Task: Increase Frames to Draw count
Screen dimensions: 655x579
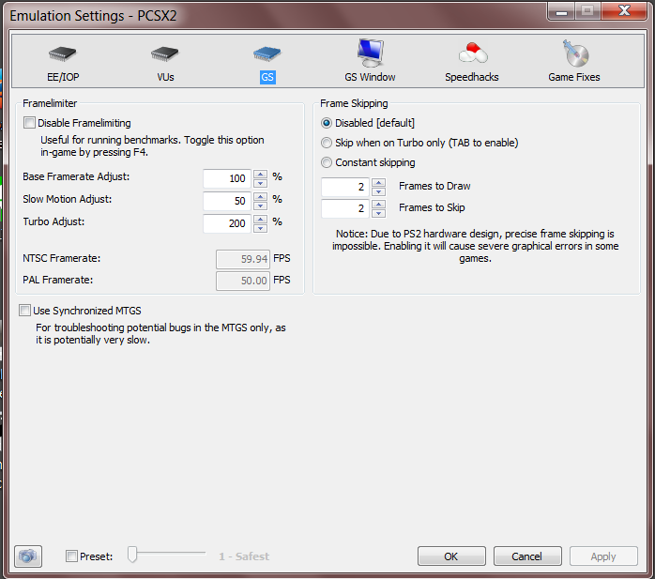Action: pyautogui.click(x=378, y=183)
